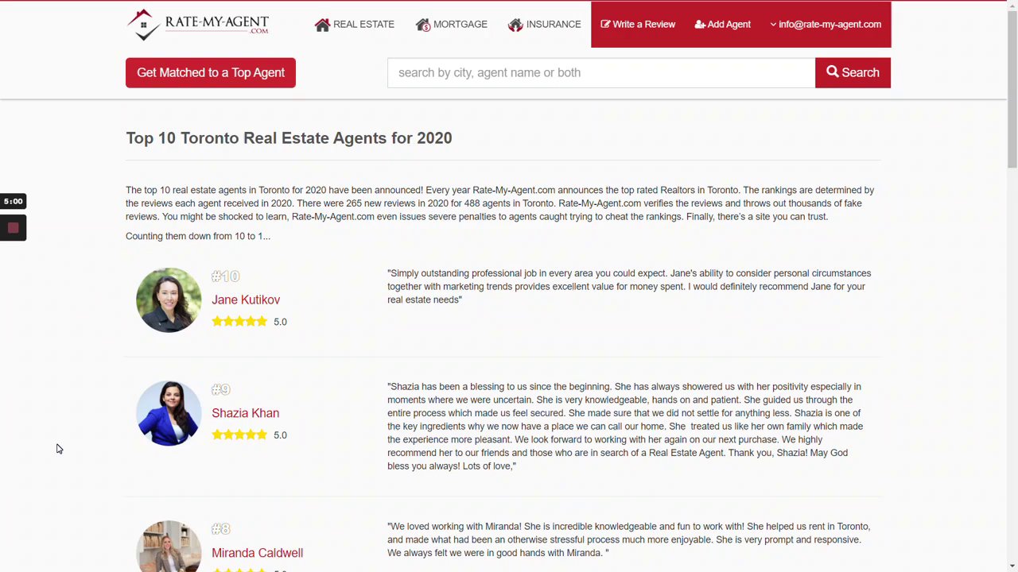The width and height of the screenshot is (1018, 572).
Task: Click the Insurance umbrella house icon
Action: (515, 25)
